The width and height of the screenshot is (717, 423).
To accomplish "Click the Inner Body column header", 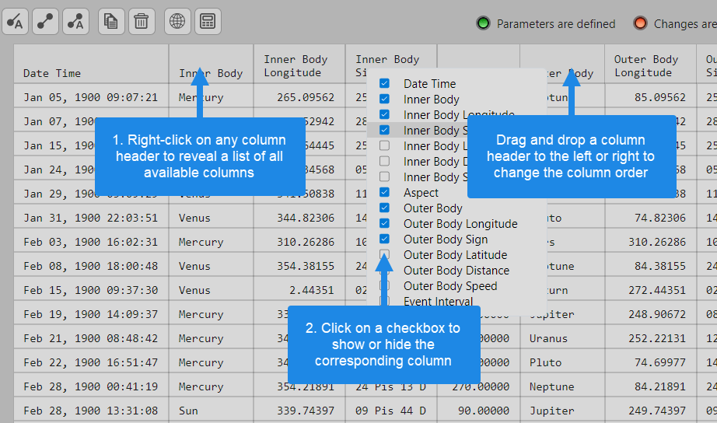I will [212, 64].
